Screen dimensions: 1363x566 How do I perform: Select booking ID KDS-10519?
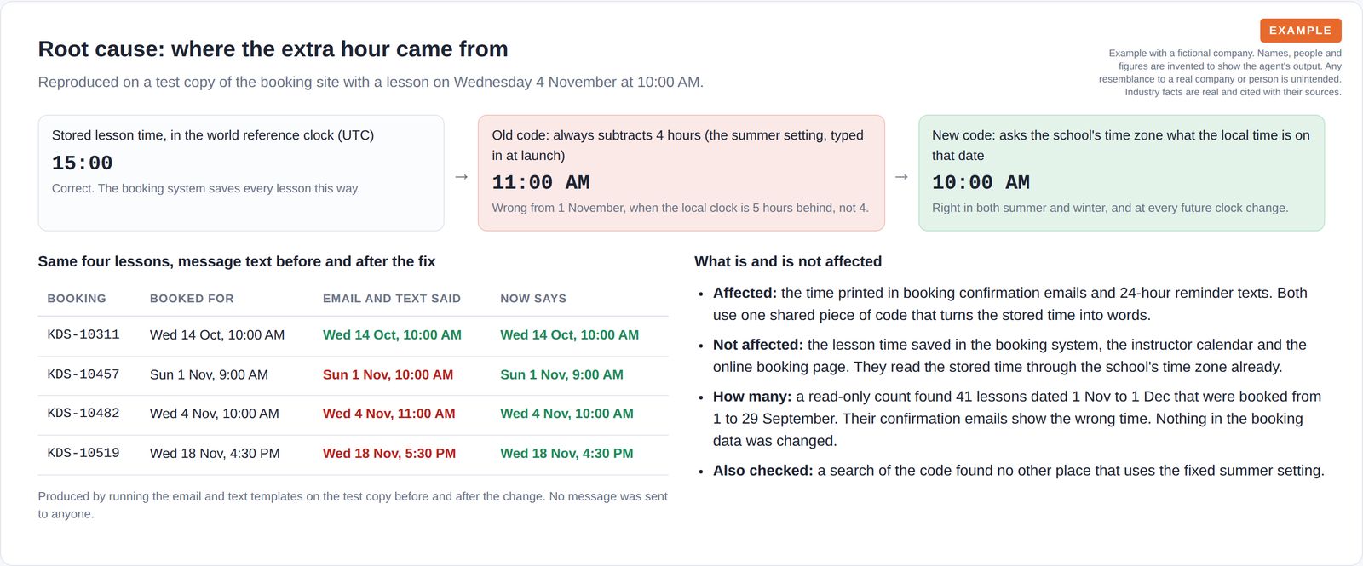(83, 454)
